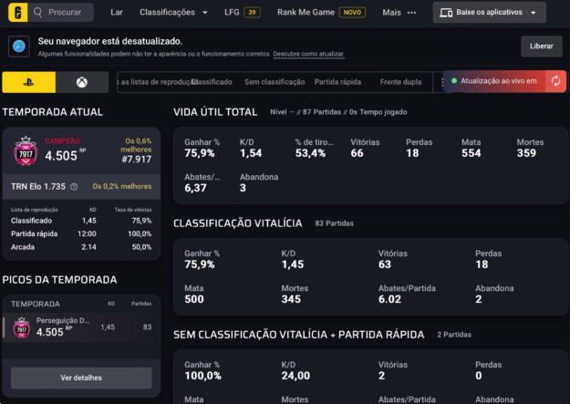The width and height of the screenshot is (570, 404).
Task: Click the Procurar search field
Action: (x=62, y=13)
